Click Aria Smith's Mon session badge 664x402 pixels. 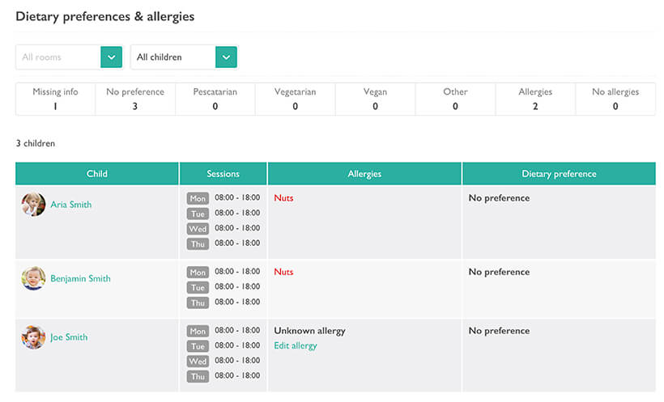pyautogui.click(x=198, y=198)
